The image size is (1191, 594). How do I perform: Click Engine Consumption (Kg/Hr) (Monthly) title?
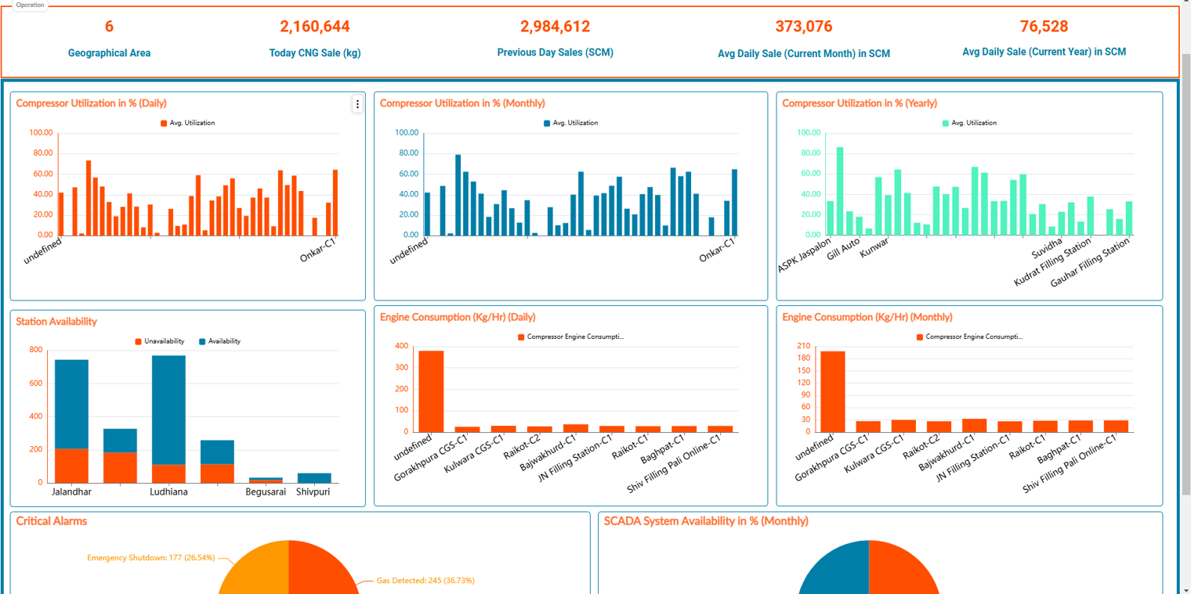pos(867,317)
